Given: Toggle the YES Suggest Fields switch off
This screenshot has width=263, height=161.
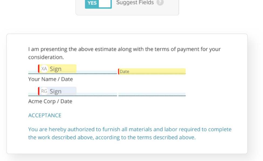Looking at the screenshot, I should click(98, 3).
